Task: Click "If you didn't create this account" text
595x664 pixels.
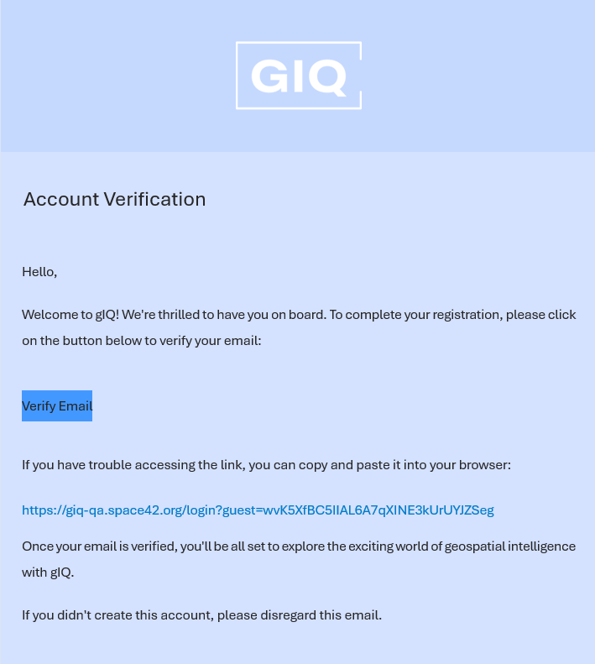Action: 117,615
